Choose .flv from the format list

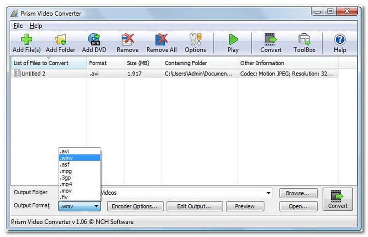79,197
